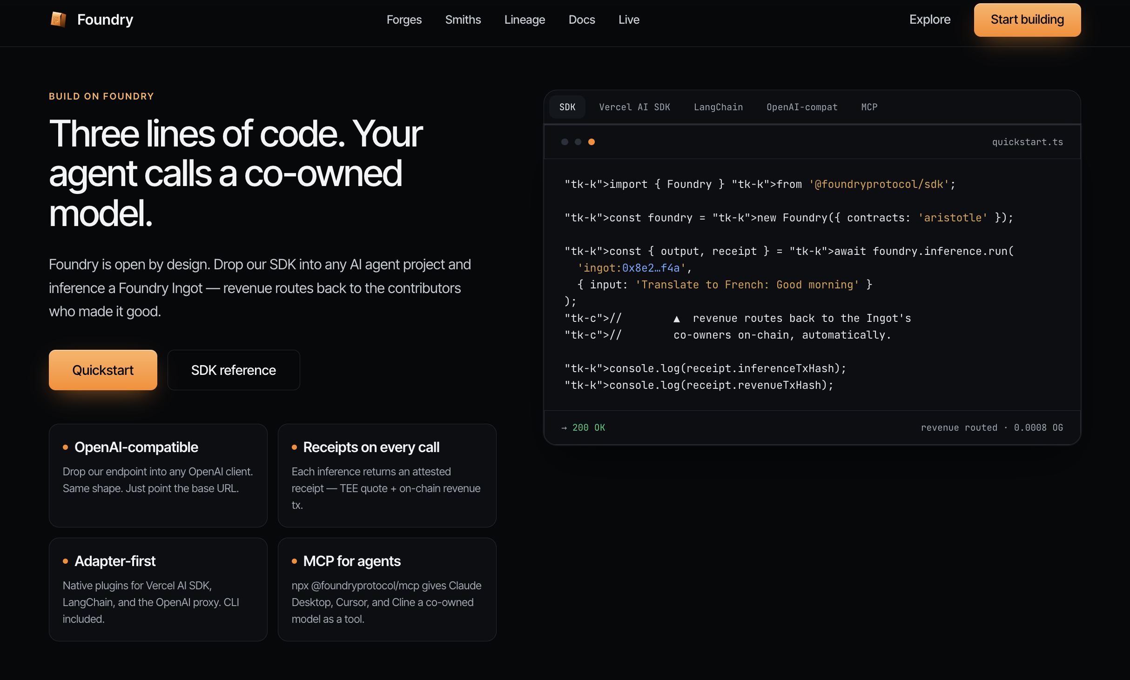Switch to the LangChain tab
Image resolution: width=1130 pixels, height=680 pixels.
(718, 107)
